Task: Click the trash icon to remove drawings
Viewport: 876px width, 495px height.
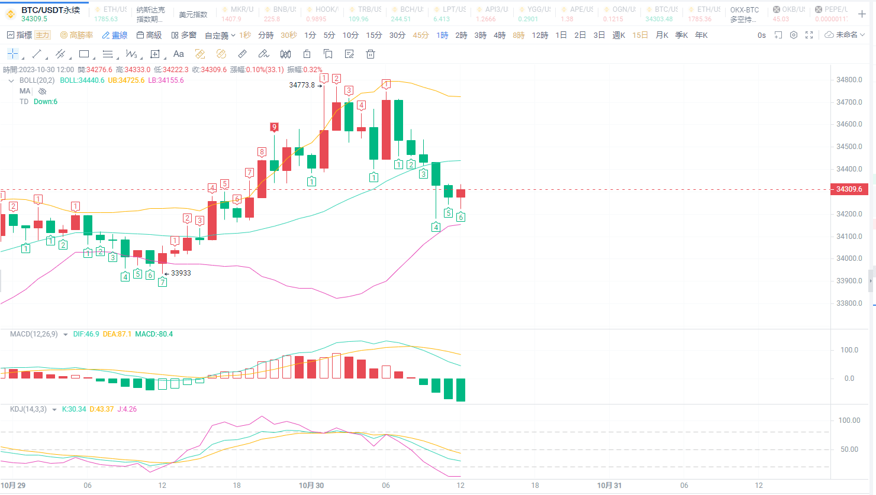Action: click(x=370, y=54)
